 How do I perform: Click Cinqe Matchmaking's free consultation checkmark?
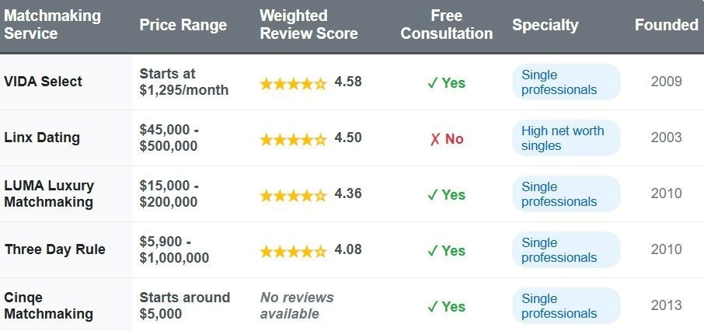pyautogui.click(x=433, y=306)
